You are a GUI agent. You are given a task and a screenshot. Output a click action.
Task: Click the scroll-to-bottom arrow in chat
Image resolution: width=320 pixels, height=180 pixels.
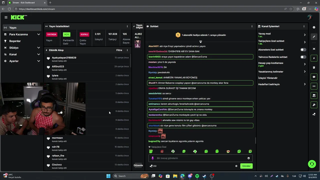tap(200, 41)
